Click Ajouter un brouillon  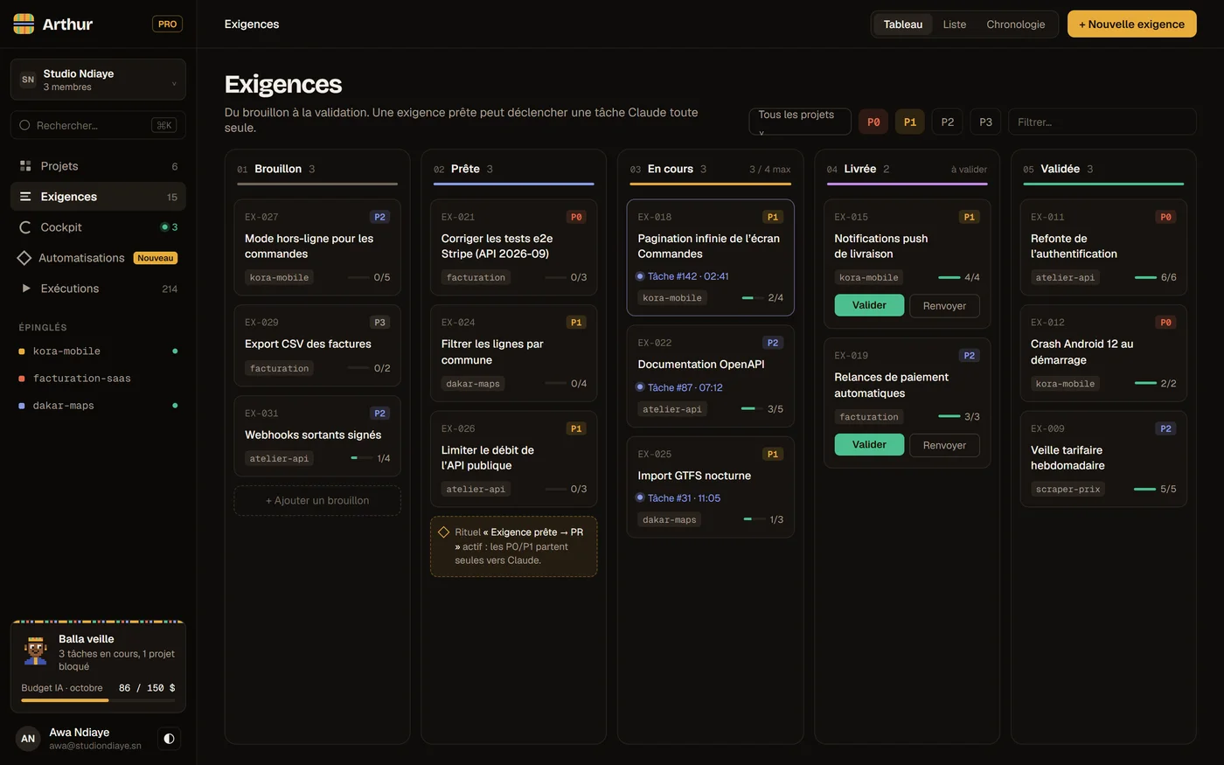pyautogui.click(x=317, y=501)
